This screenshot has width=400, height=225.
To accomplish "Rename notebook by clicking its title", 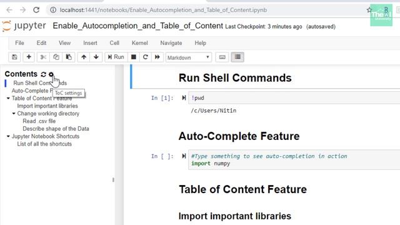I will point(137,26).
